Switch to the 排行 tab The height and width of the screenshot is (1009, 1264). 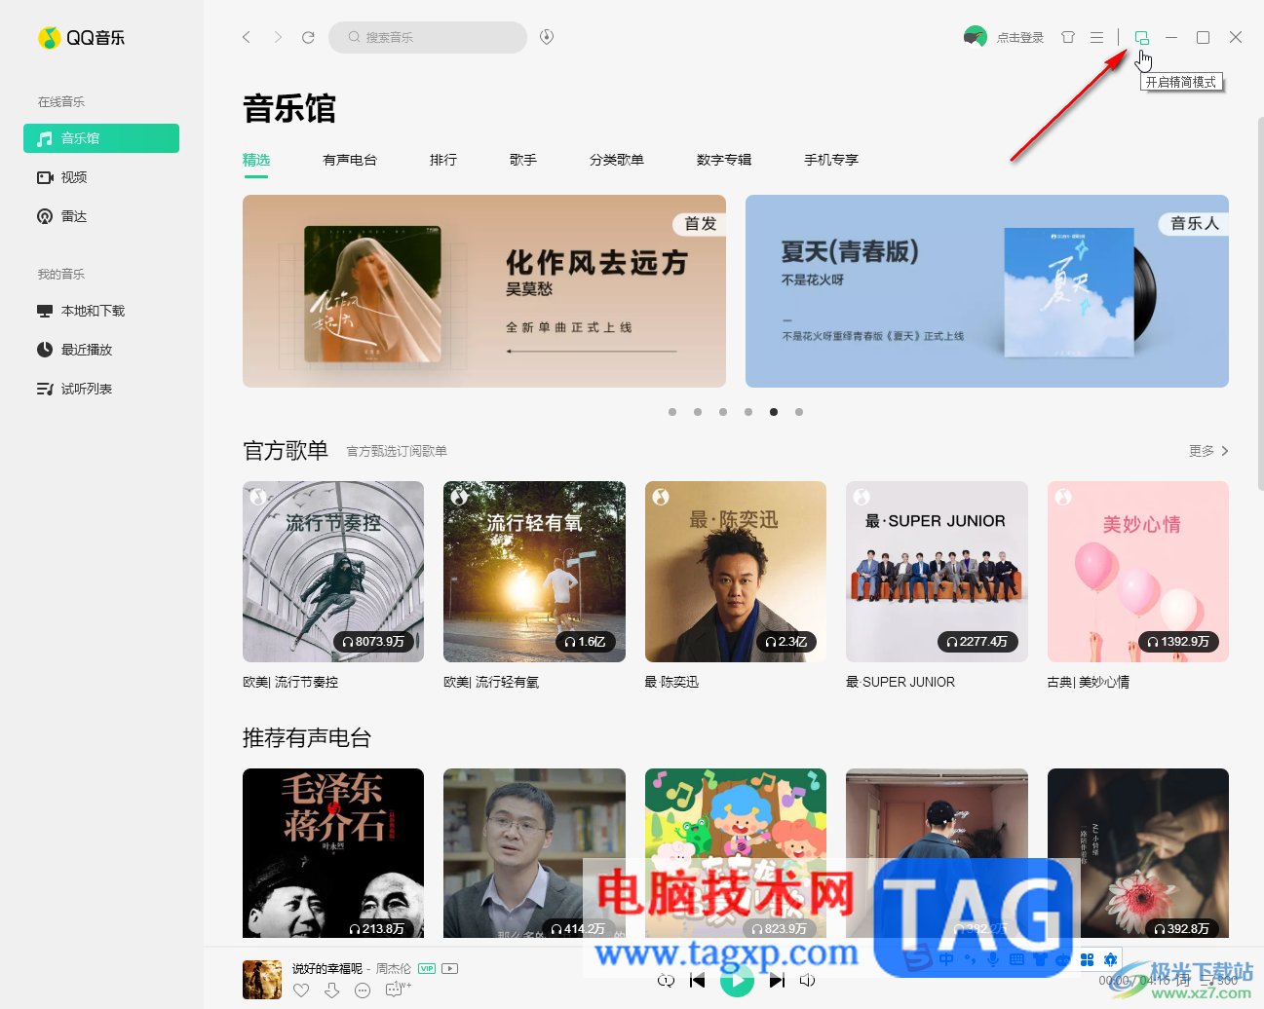[x=443, y=160]
